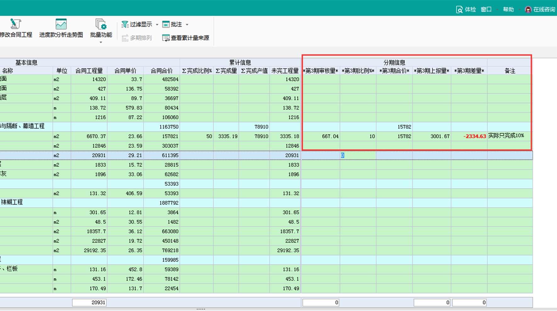
Task: Click the 体检 magnifier icon
Action: click(x=459, y=10)
